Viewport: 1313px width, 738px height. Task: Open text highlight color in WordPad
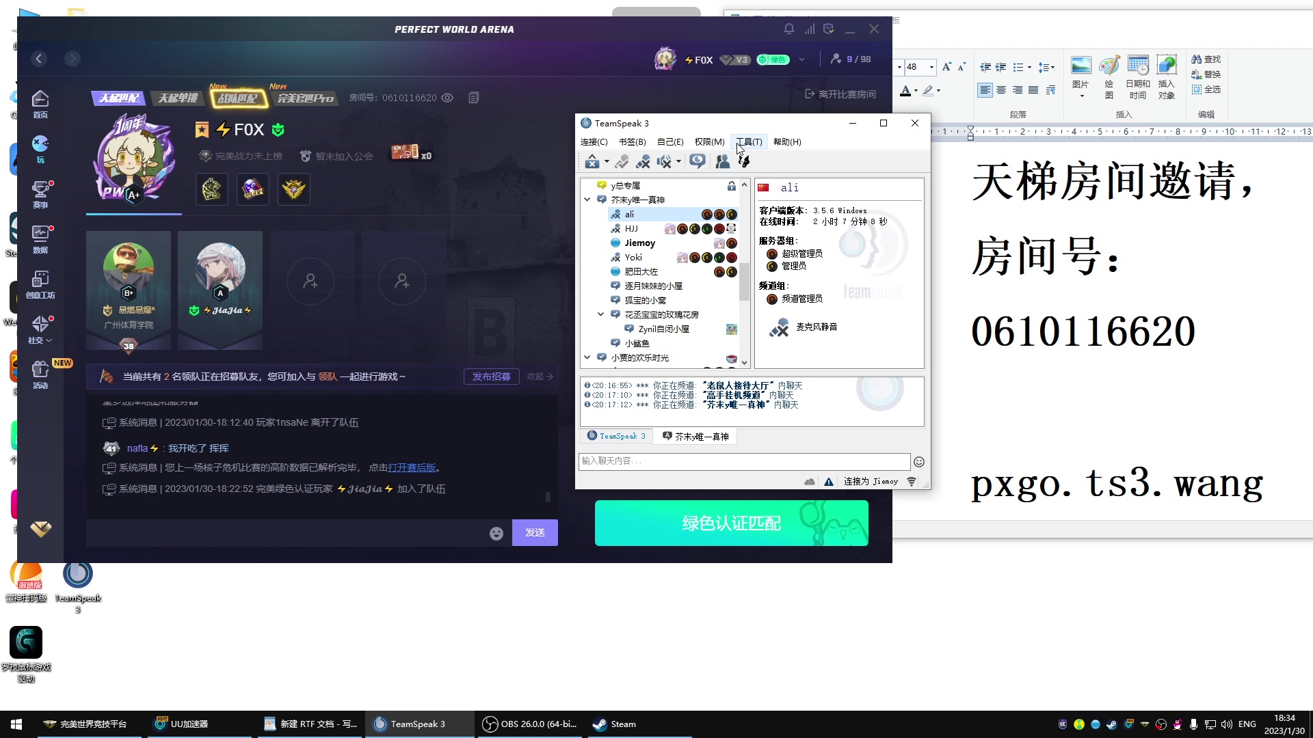click(x=928, y=91)
